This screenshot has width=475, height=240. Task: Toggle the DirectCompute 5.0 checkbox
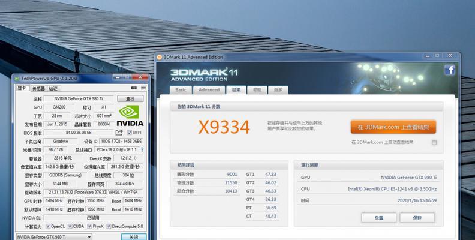109,226
